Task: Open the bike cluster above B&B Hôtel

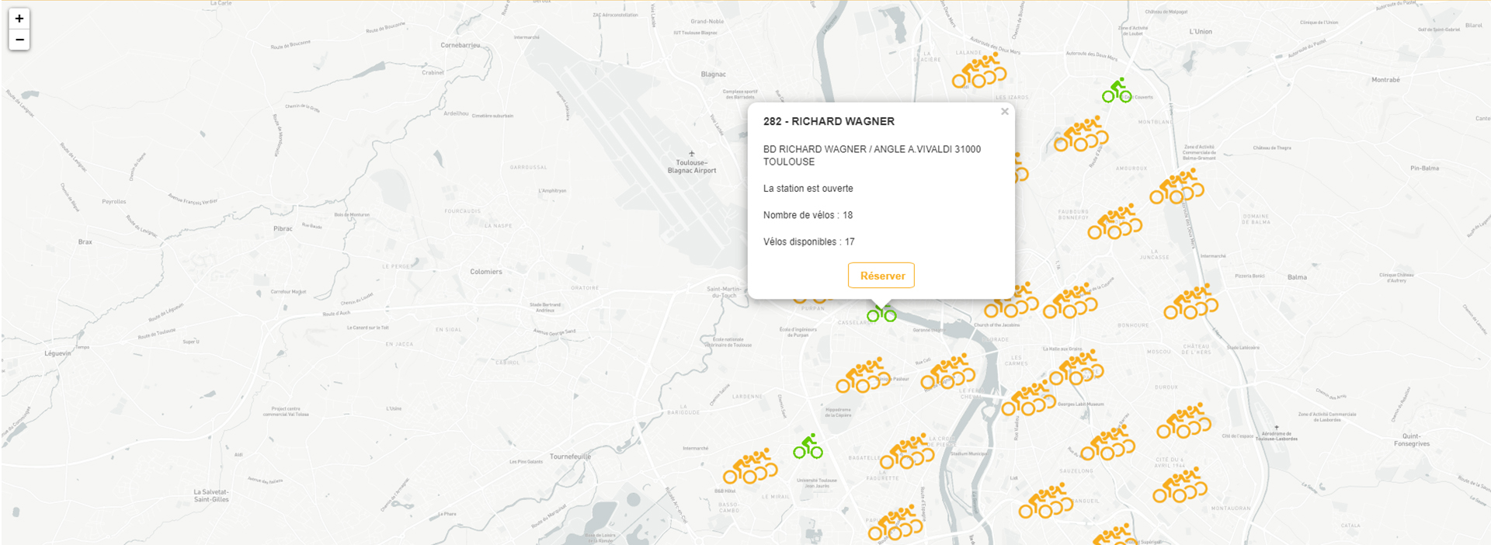Action: (750, 466)
